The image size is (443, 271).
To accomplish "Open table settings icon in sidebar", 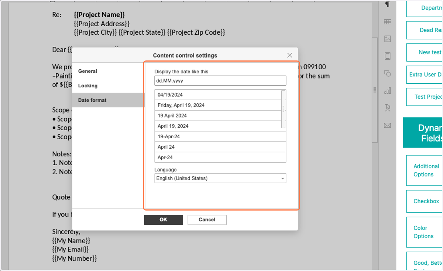I will (387, 22).
